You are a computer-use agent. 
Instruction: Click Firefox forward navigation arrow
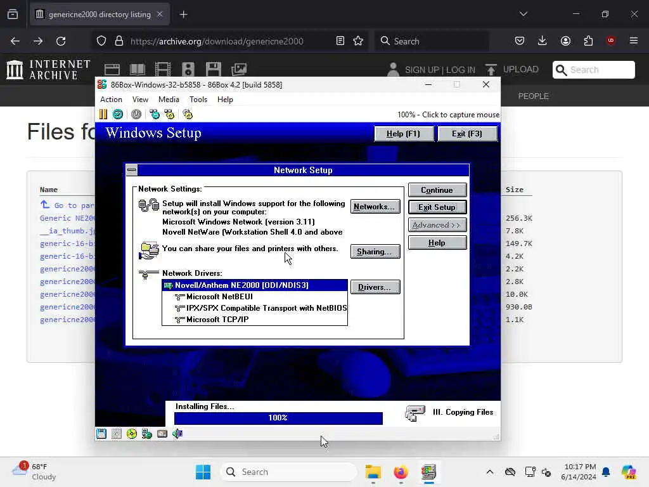(38, 41)
